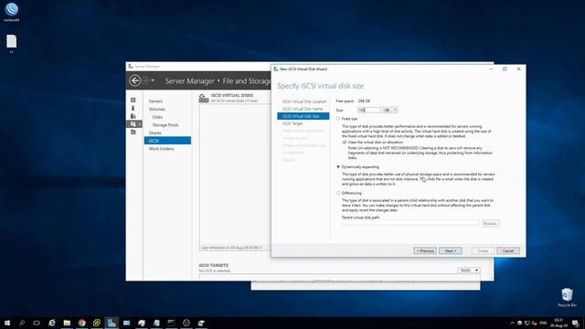
Task: Click the Previous button in the wizard
Action: click(425, 250)
